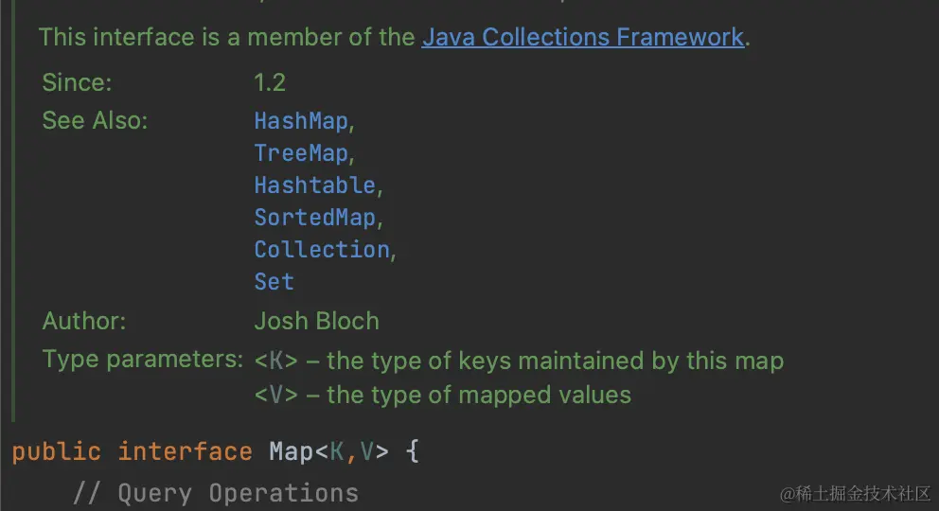This screenshot has height=511, width=939.
Task: Click the "public" keyword in the declaration
Action: [x=56, y=451]
